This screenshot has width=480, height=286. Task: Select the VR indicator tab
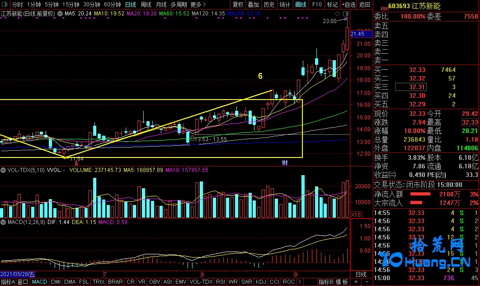click(x=142, y=282)
